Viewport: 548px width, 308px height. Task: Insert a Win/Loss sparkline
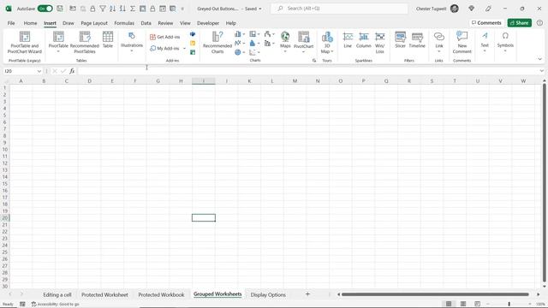(380, 43)
